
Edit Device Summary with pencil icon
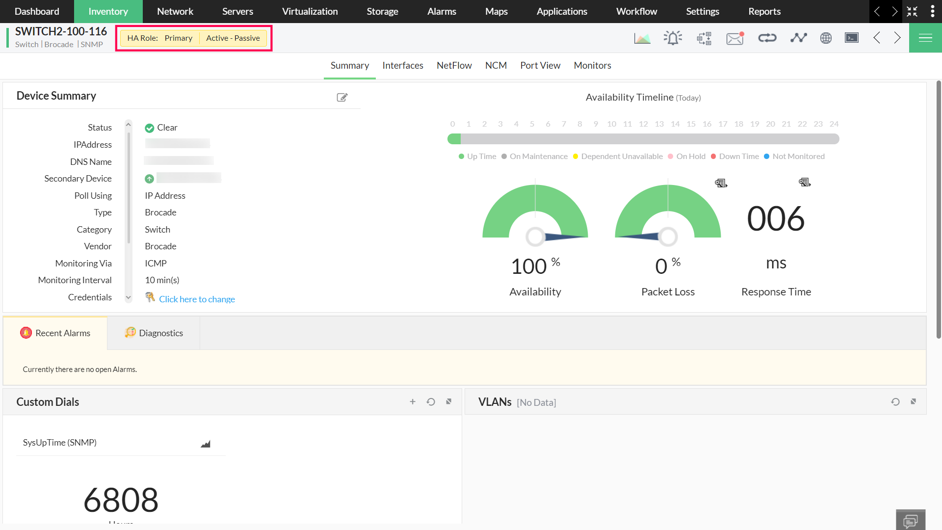tap(342, 97)
